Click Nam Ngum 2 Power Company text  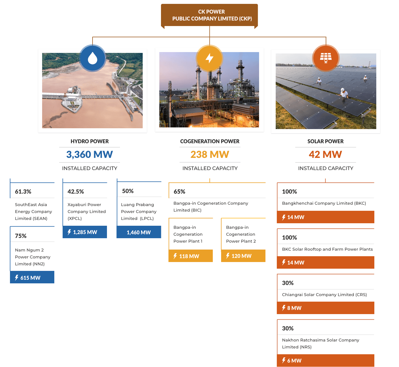tap(32, 257)
